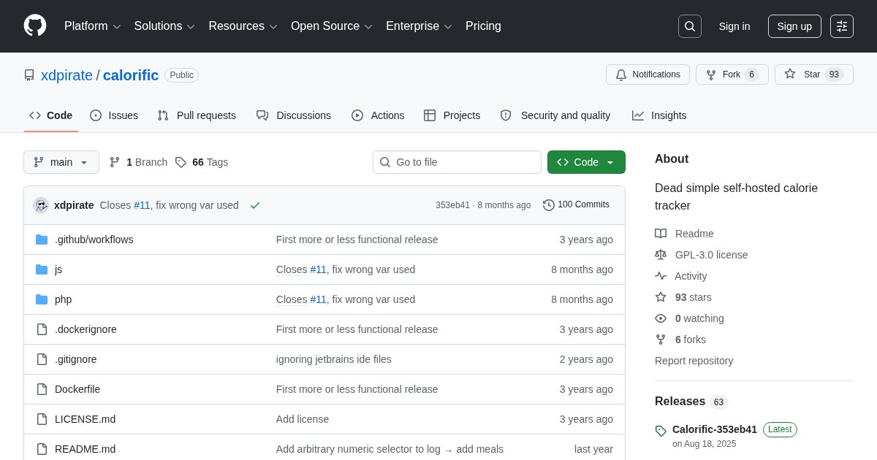Click the repository icon before xdpirate
The height and width of the screenshot is (460, 877).
tap(29, 75)
